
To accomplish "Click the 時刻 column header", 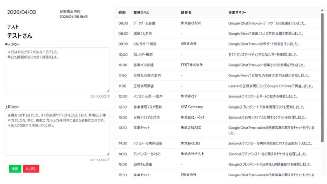I will coord(122,12).
